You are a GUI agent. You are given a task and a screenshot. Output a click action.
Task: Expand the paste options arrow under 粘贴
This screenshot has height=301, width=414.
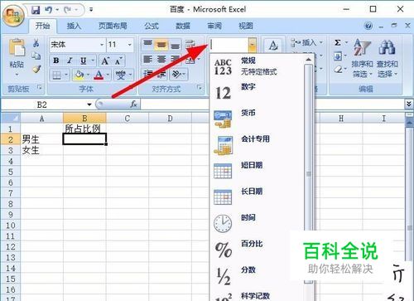click(17, 75)
